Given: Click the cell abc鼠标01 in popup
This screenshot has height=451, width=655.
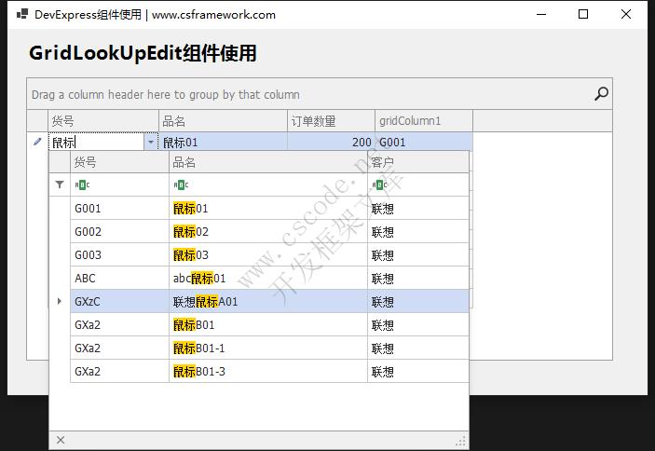Looking at the screenshot, I should click(x=268, y=278).
